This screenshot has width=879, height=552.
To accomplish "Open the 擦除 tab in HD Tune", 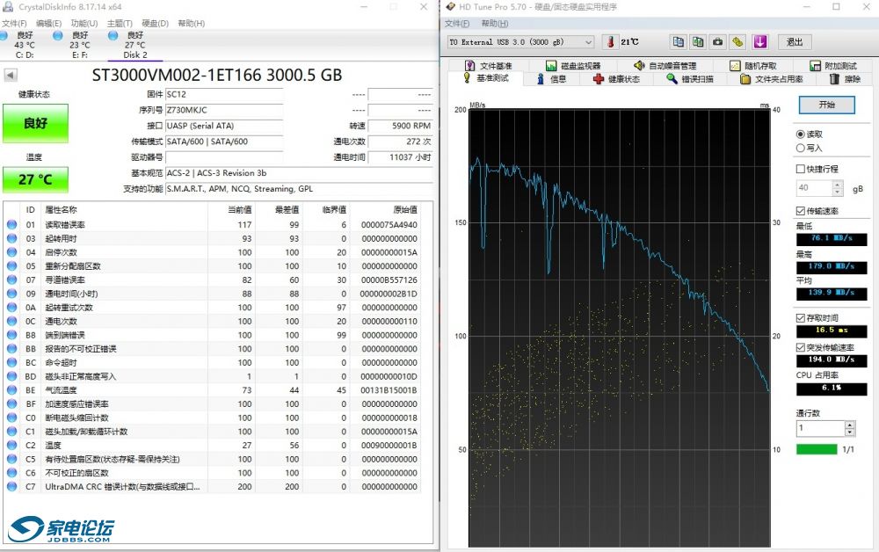I will tap(845, 79).
